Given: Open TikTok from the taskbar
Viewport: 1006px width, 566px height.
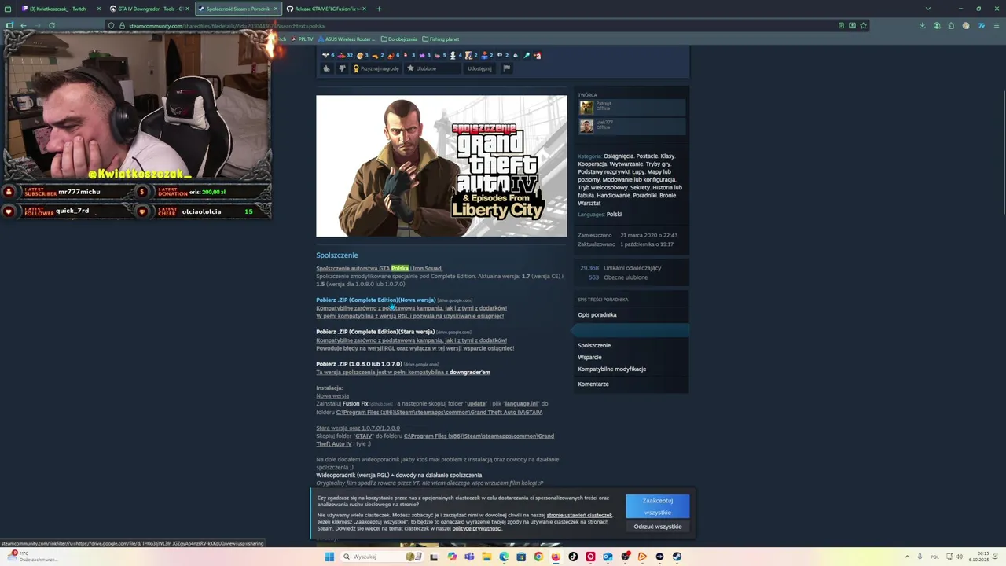Looking at the screenshot, I should coord(573,557).
